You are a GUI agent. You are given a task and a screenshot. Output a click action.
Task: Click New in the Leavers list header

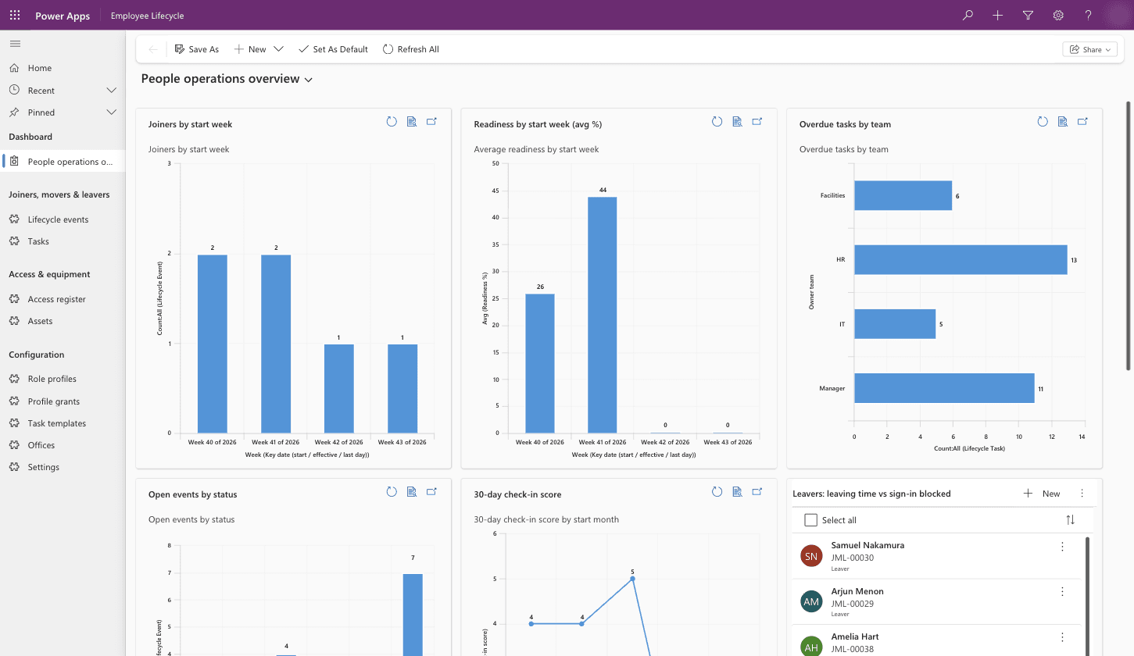(x=1043, y=494)
